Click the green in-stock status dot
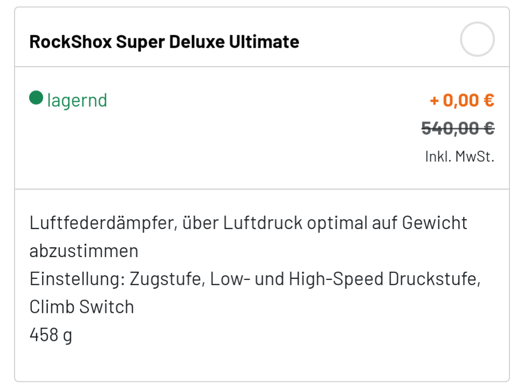524x387 pixels. tap(36, 98)
